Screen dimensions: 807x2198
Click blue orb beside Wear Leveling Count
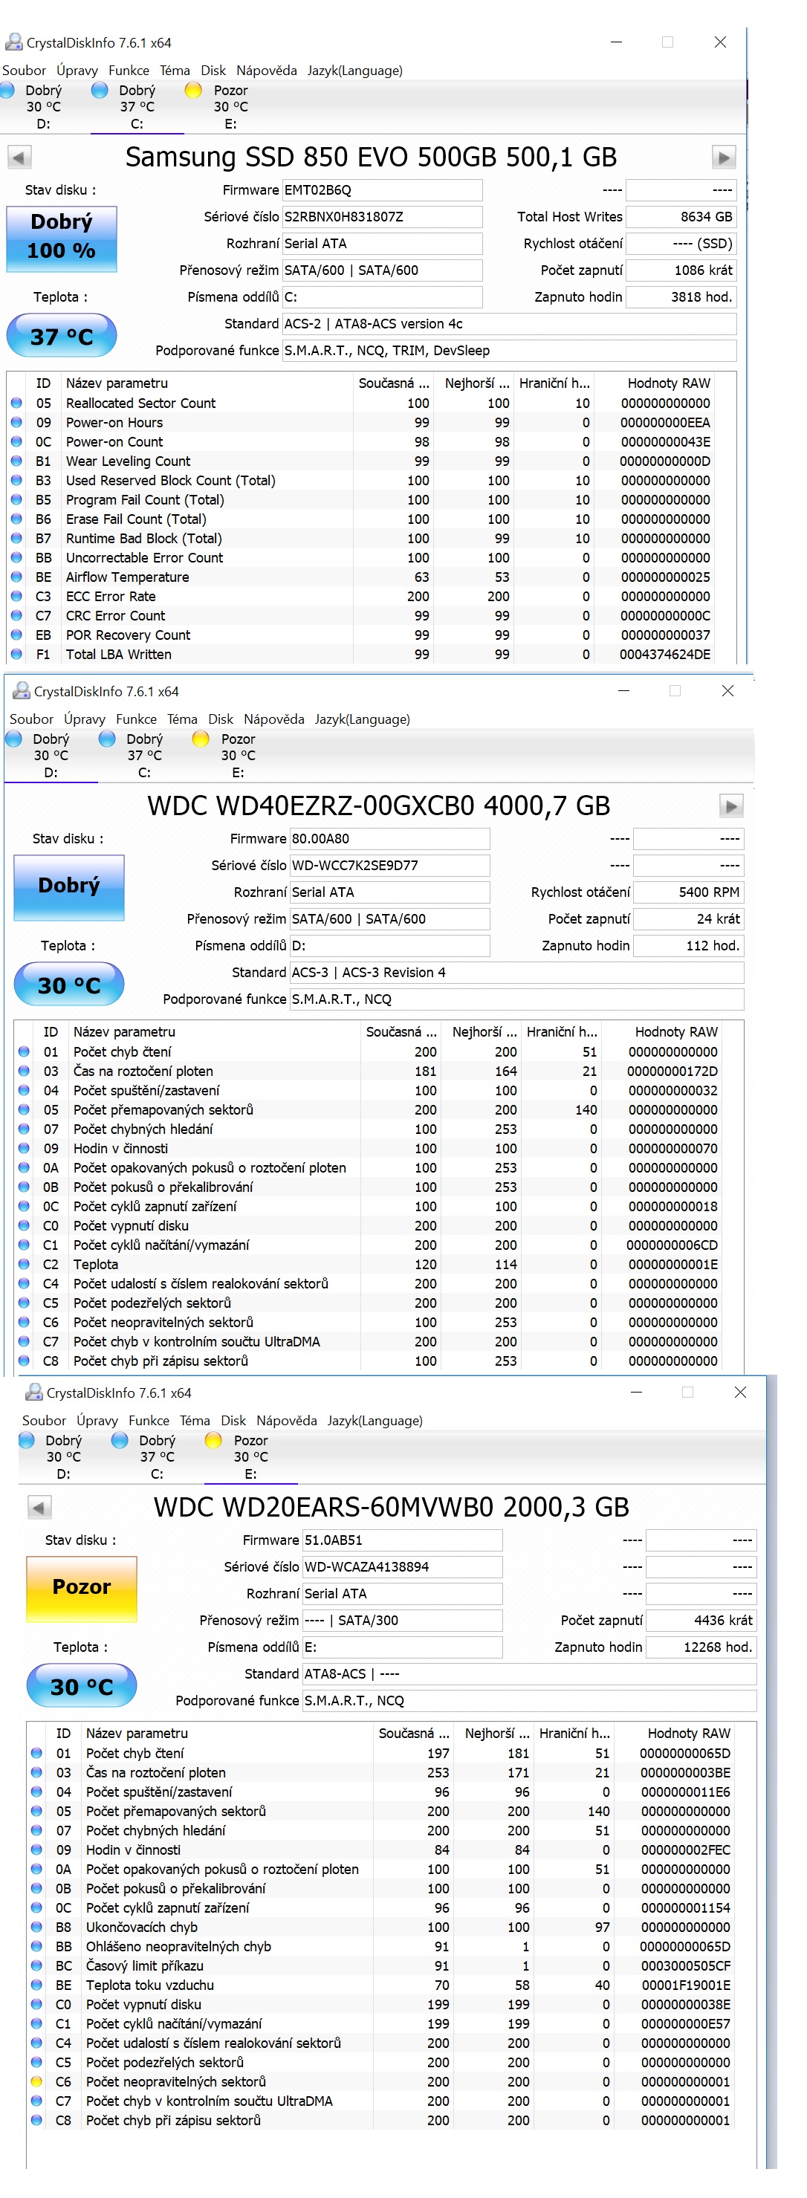[x=16, y=461]
